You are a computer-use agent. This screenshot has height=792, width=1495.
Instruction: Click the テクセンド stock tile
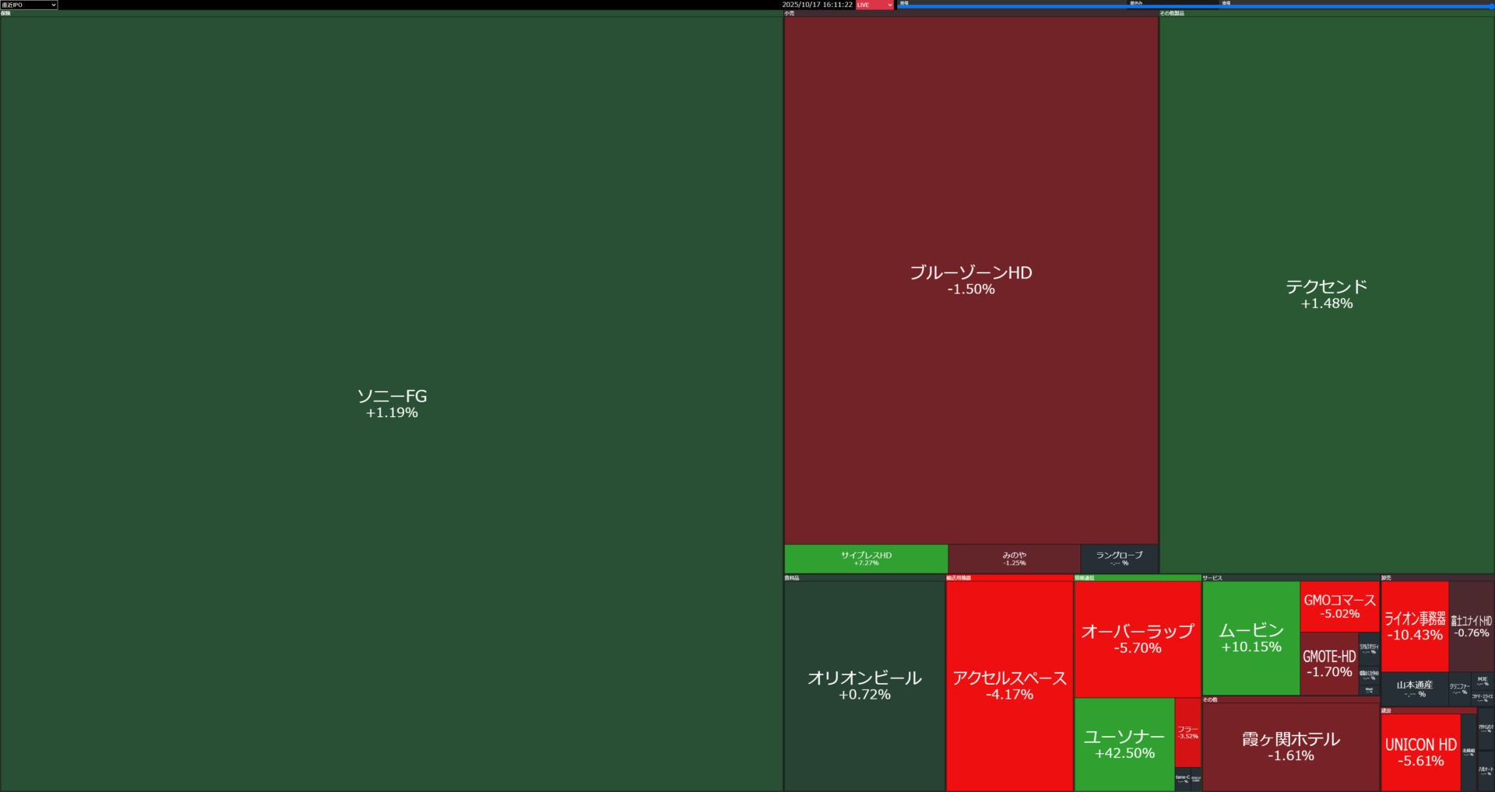tap(1326, 294)
